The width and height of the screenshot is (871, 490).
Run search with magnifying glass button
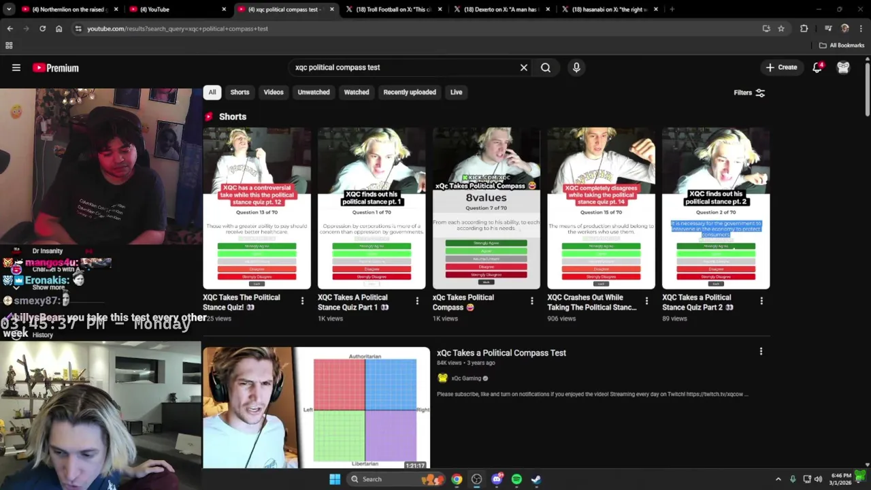coord(546,67)
